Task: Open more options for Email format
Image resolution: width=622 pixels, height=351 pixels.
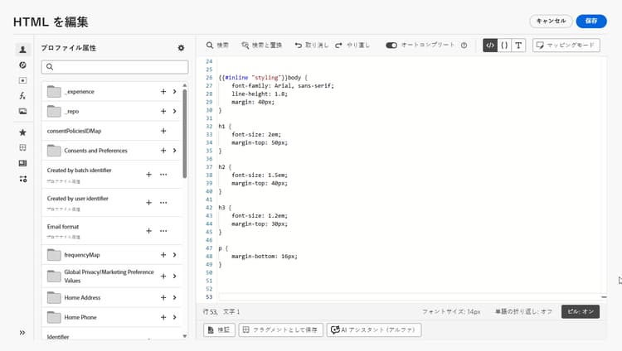Action: (163, 231)
